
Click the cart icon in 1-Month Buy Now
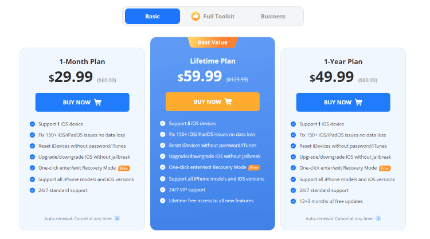click(97, 103)
